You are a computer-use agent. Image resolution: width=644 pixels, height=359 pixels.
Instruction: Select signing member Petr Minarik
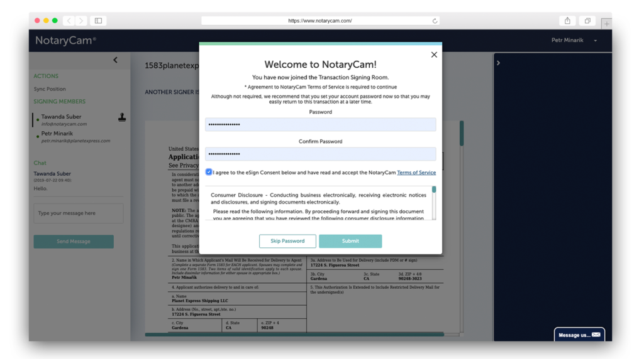(x=57, y=134)
